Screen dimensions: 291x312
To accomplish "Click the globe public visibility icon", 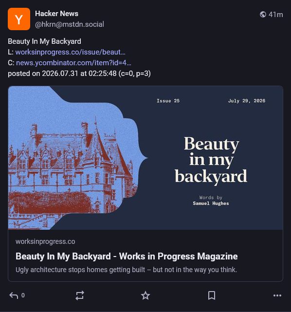I will point(263,14).
